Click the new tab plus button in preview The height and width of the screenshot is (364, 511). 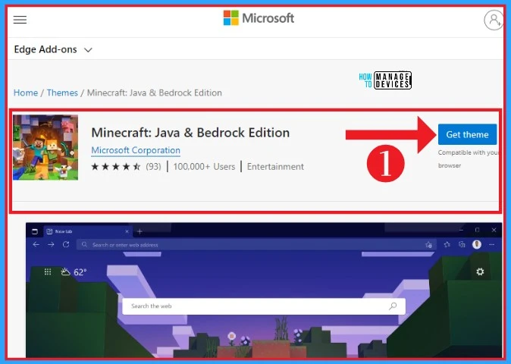[140, 231]
